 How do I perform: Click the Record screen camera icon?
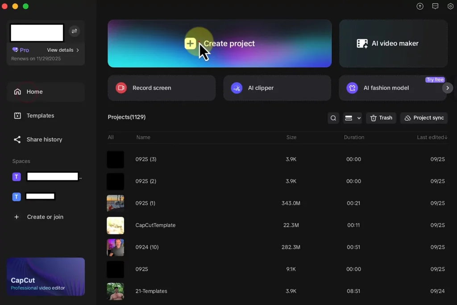point(121,88)
